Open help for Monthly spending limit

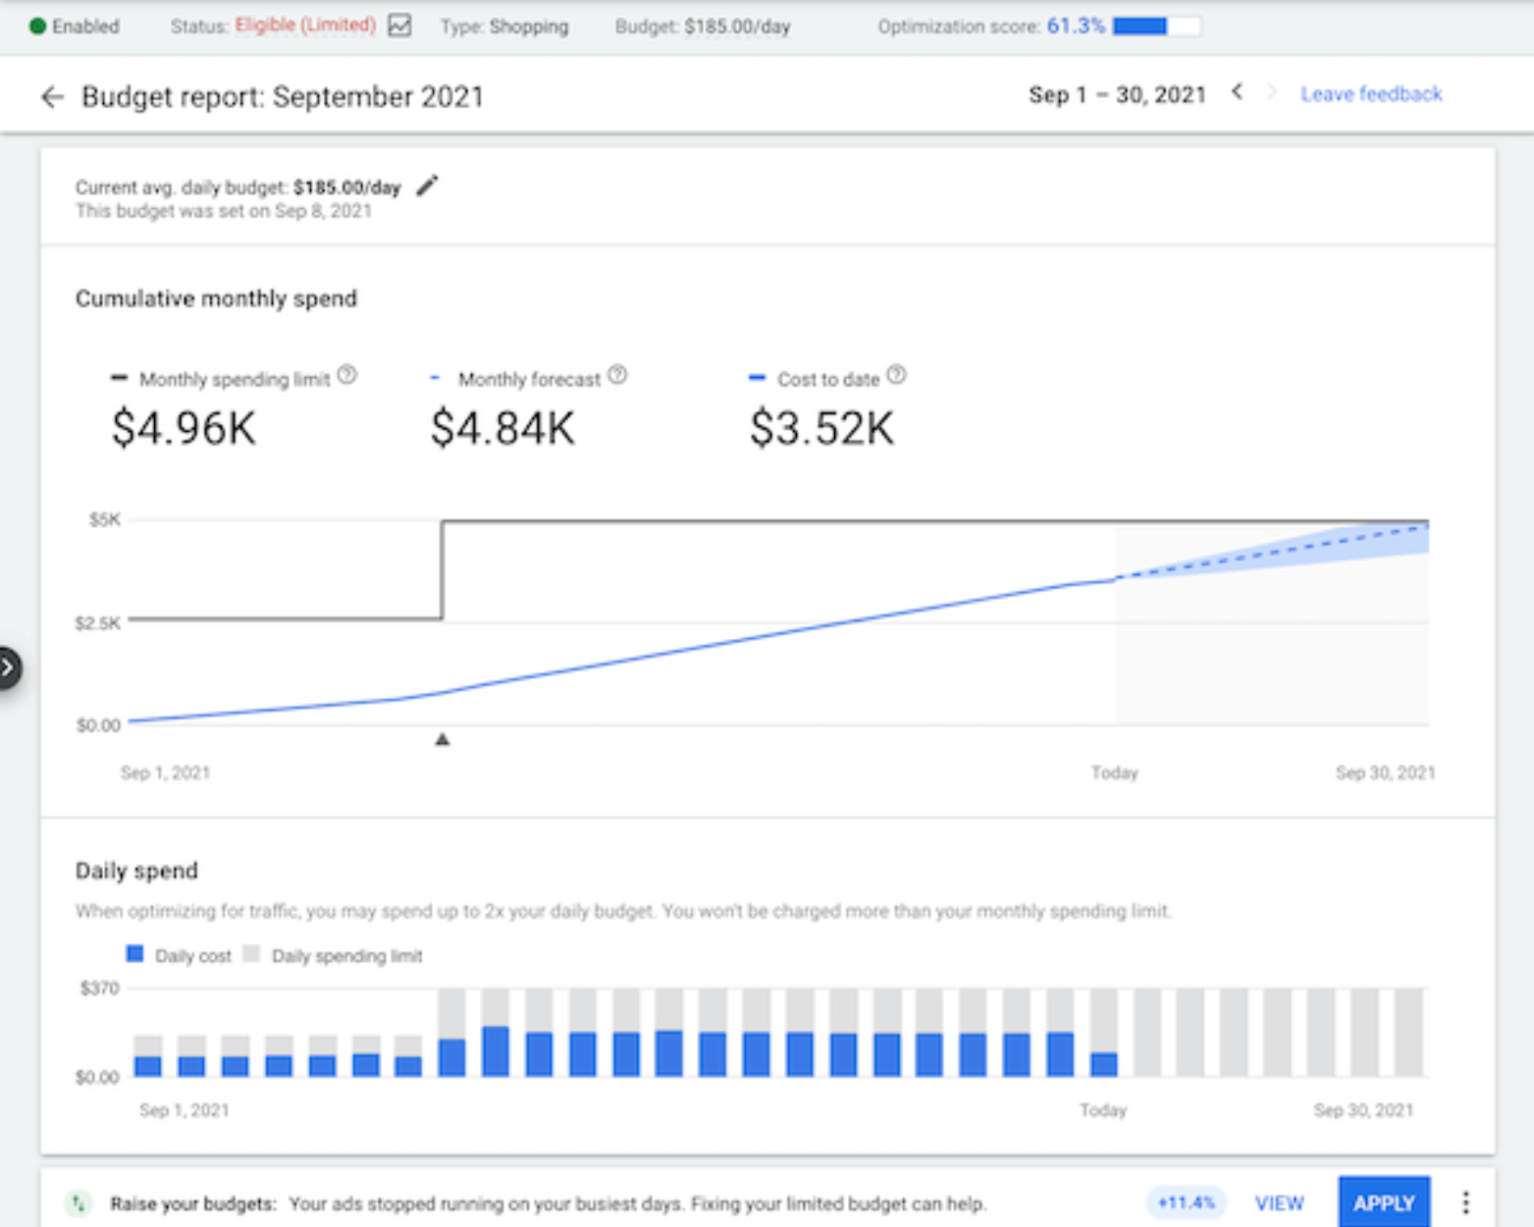(347, 376)
